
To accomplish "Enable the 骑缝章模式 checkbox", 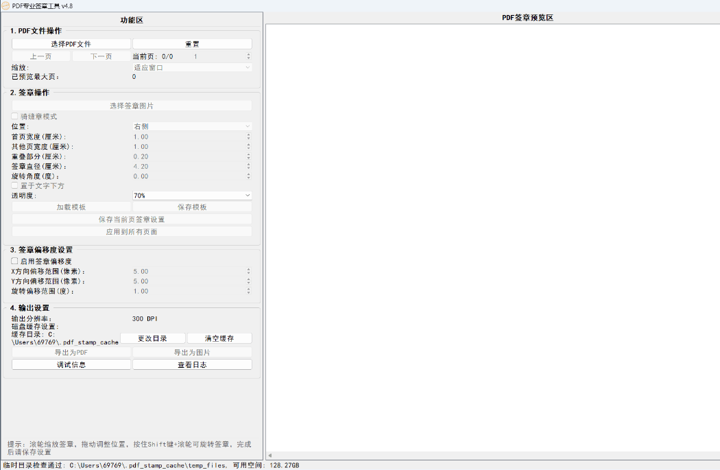I will pyautogui.click(x=15, y=117).
